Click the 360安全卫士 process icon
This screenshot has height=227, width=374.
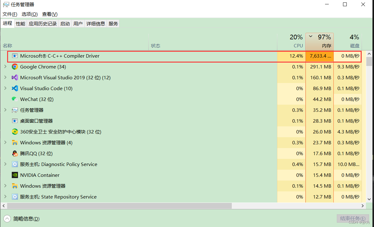click(x=15, y=132)
